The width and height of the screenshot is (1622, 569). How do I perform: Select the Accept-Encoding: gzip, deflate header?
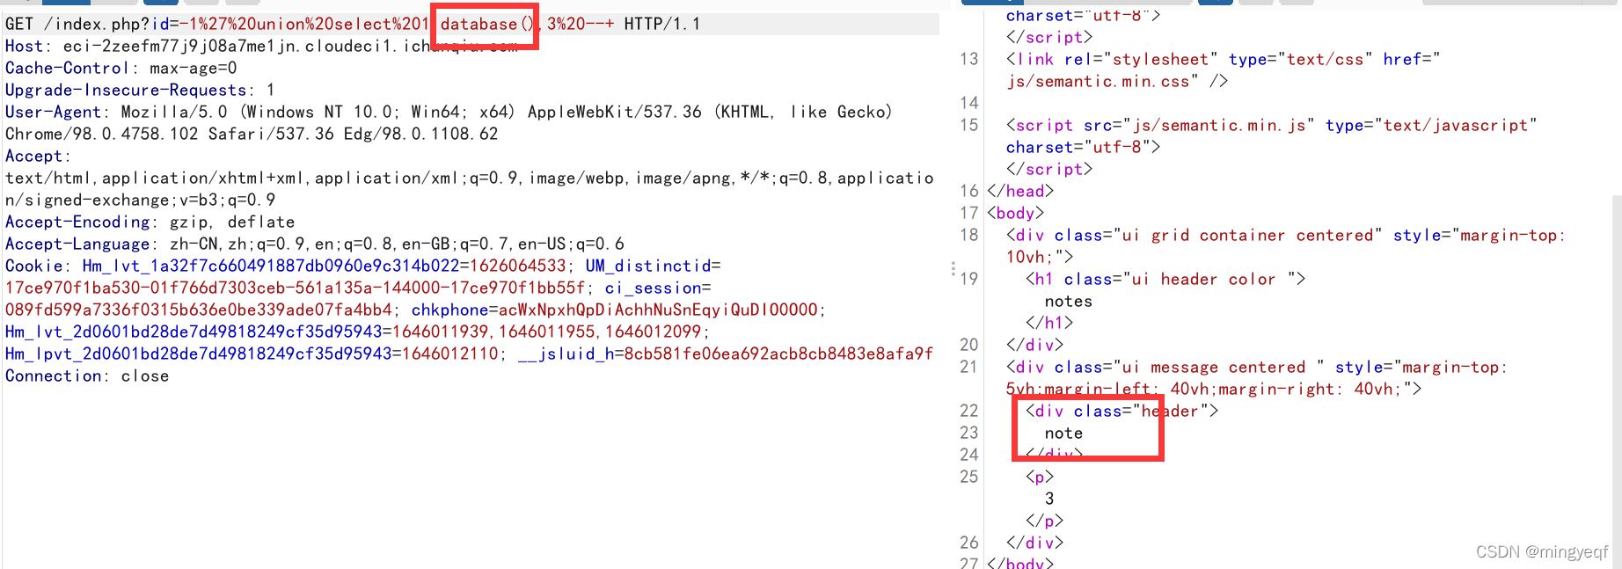point(150,222)
